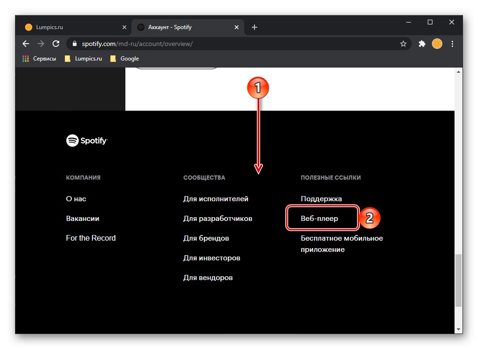Image resolution: width=478 pixels, height=349 pixels.
Task: Select the Аккаунт - Spotify tab
Action: pos(187,27)
